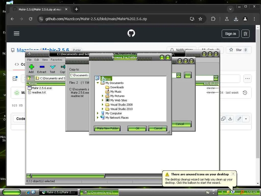Select My Music in the folder tree

pos(116,92)
